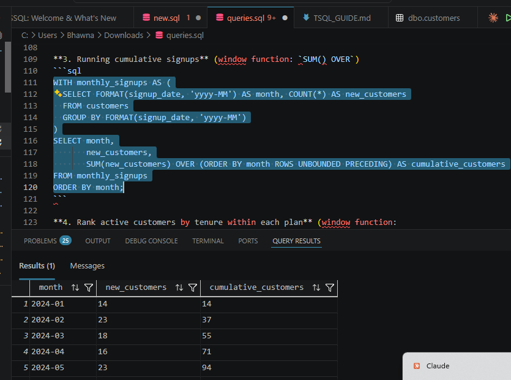Click the cumulative value 71

(x=269, y=352)
